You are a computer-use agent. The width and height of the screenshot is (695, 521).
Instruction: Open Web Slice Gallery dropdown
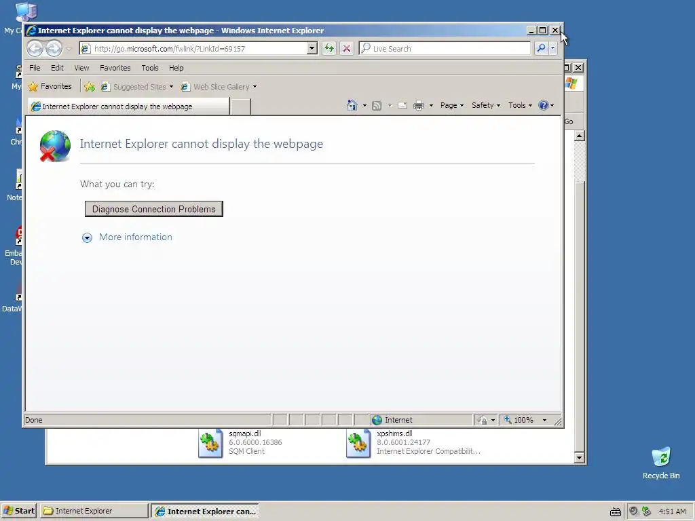[x=219, y=87]
